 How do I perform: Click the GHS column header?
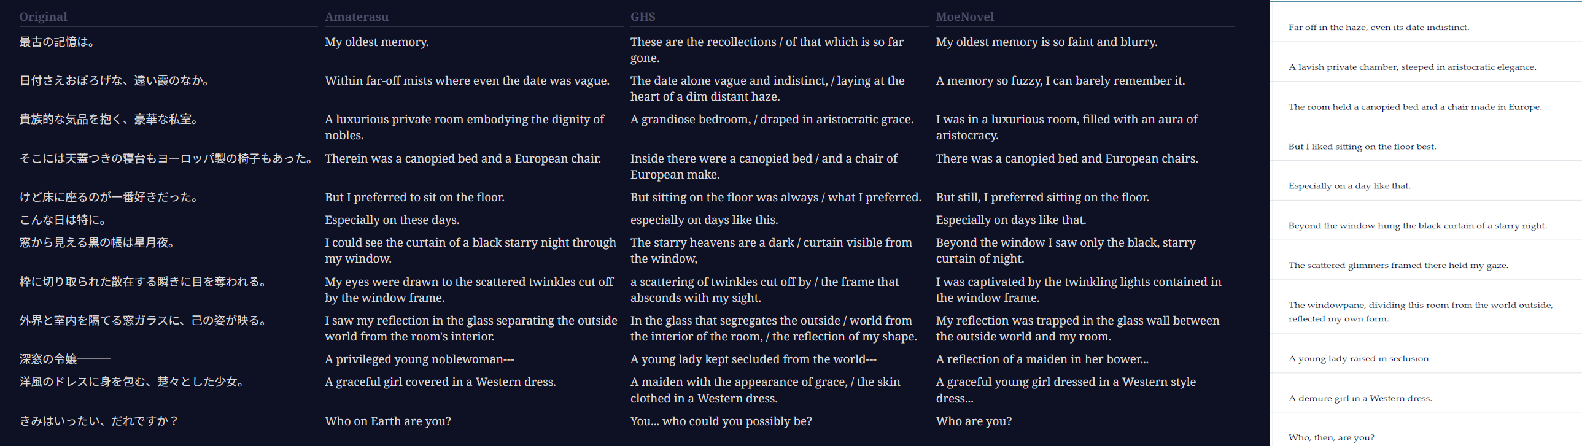[642, 17]
